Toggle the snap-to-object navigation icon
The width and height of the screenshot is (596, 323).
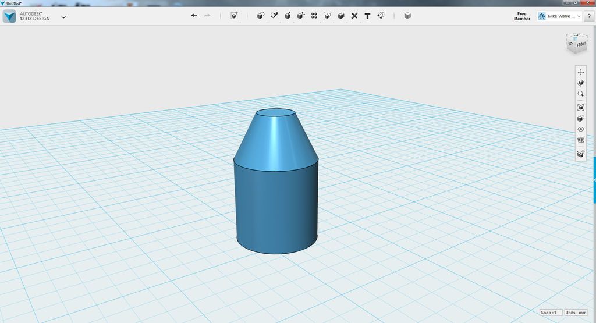[580, 154]
